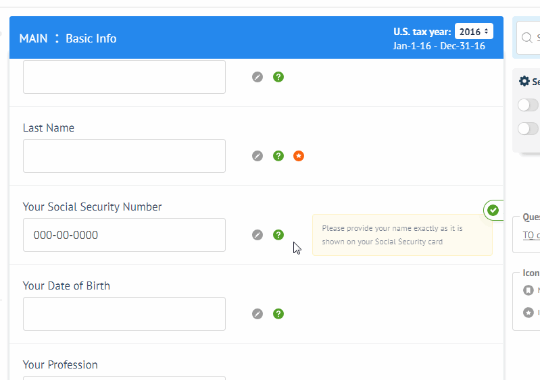Click MAIN in the header breadcrumb
This screenshot has height=380, width=540.
(x=33, y=38)
